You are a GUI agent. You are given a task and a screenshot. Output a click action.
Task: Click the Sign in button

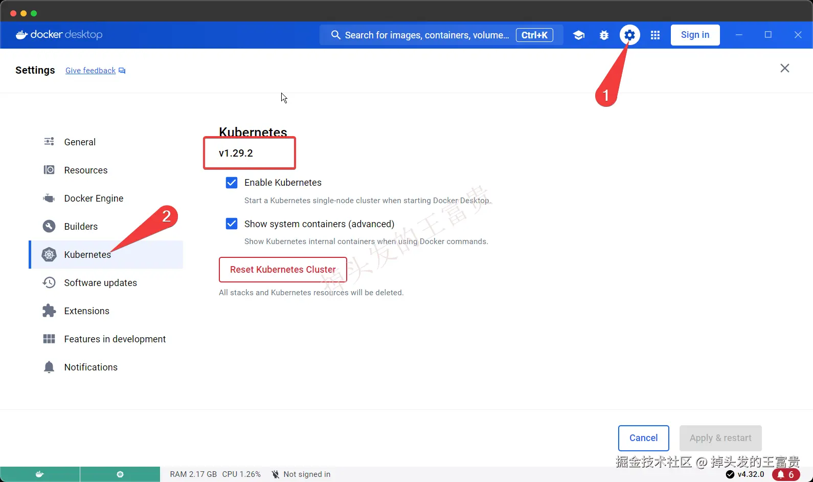(x=695, y=35)
